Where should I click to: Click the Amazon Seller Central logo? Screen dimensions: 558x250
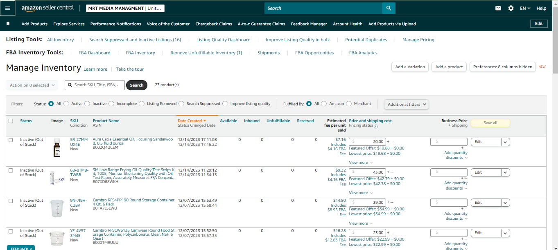click(47, 8)
